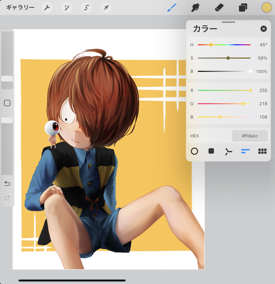Switch to the Harmony color tab
This screenshot has height=284, width=275.
click(x=228, y=151)
